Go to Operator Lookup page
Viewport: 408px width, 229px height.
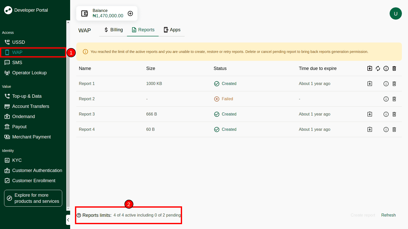(29, 73)
